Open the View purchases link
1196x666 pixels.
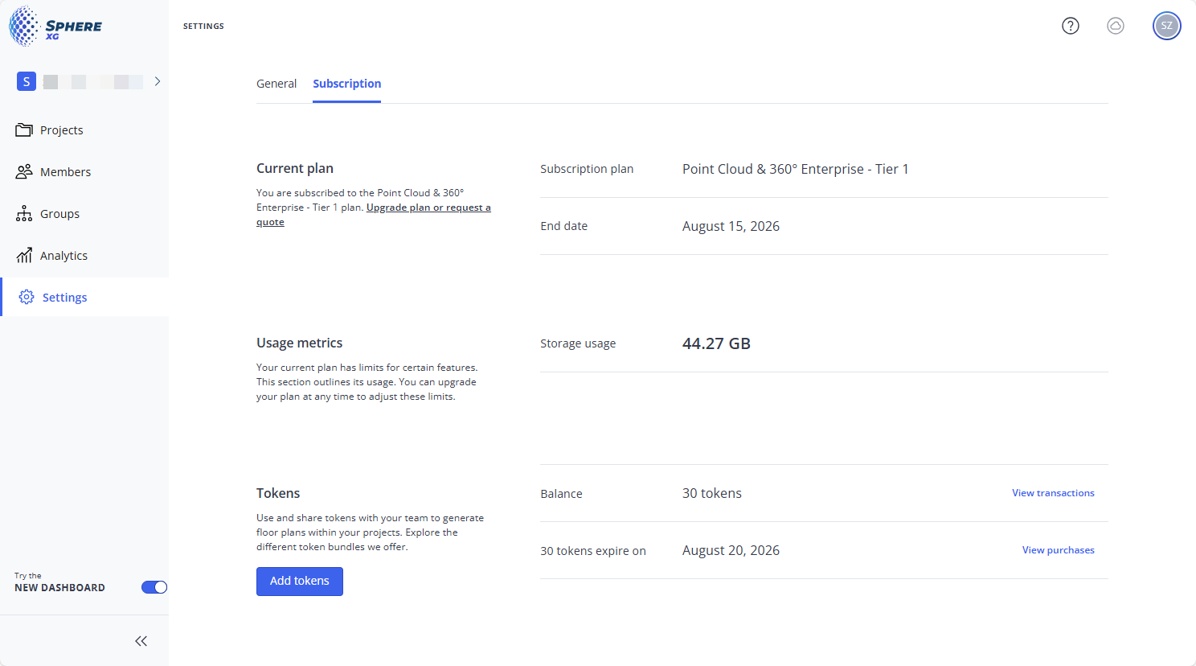coord(1058,550)
